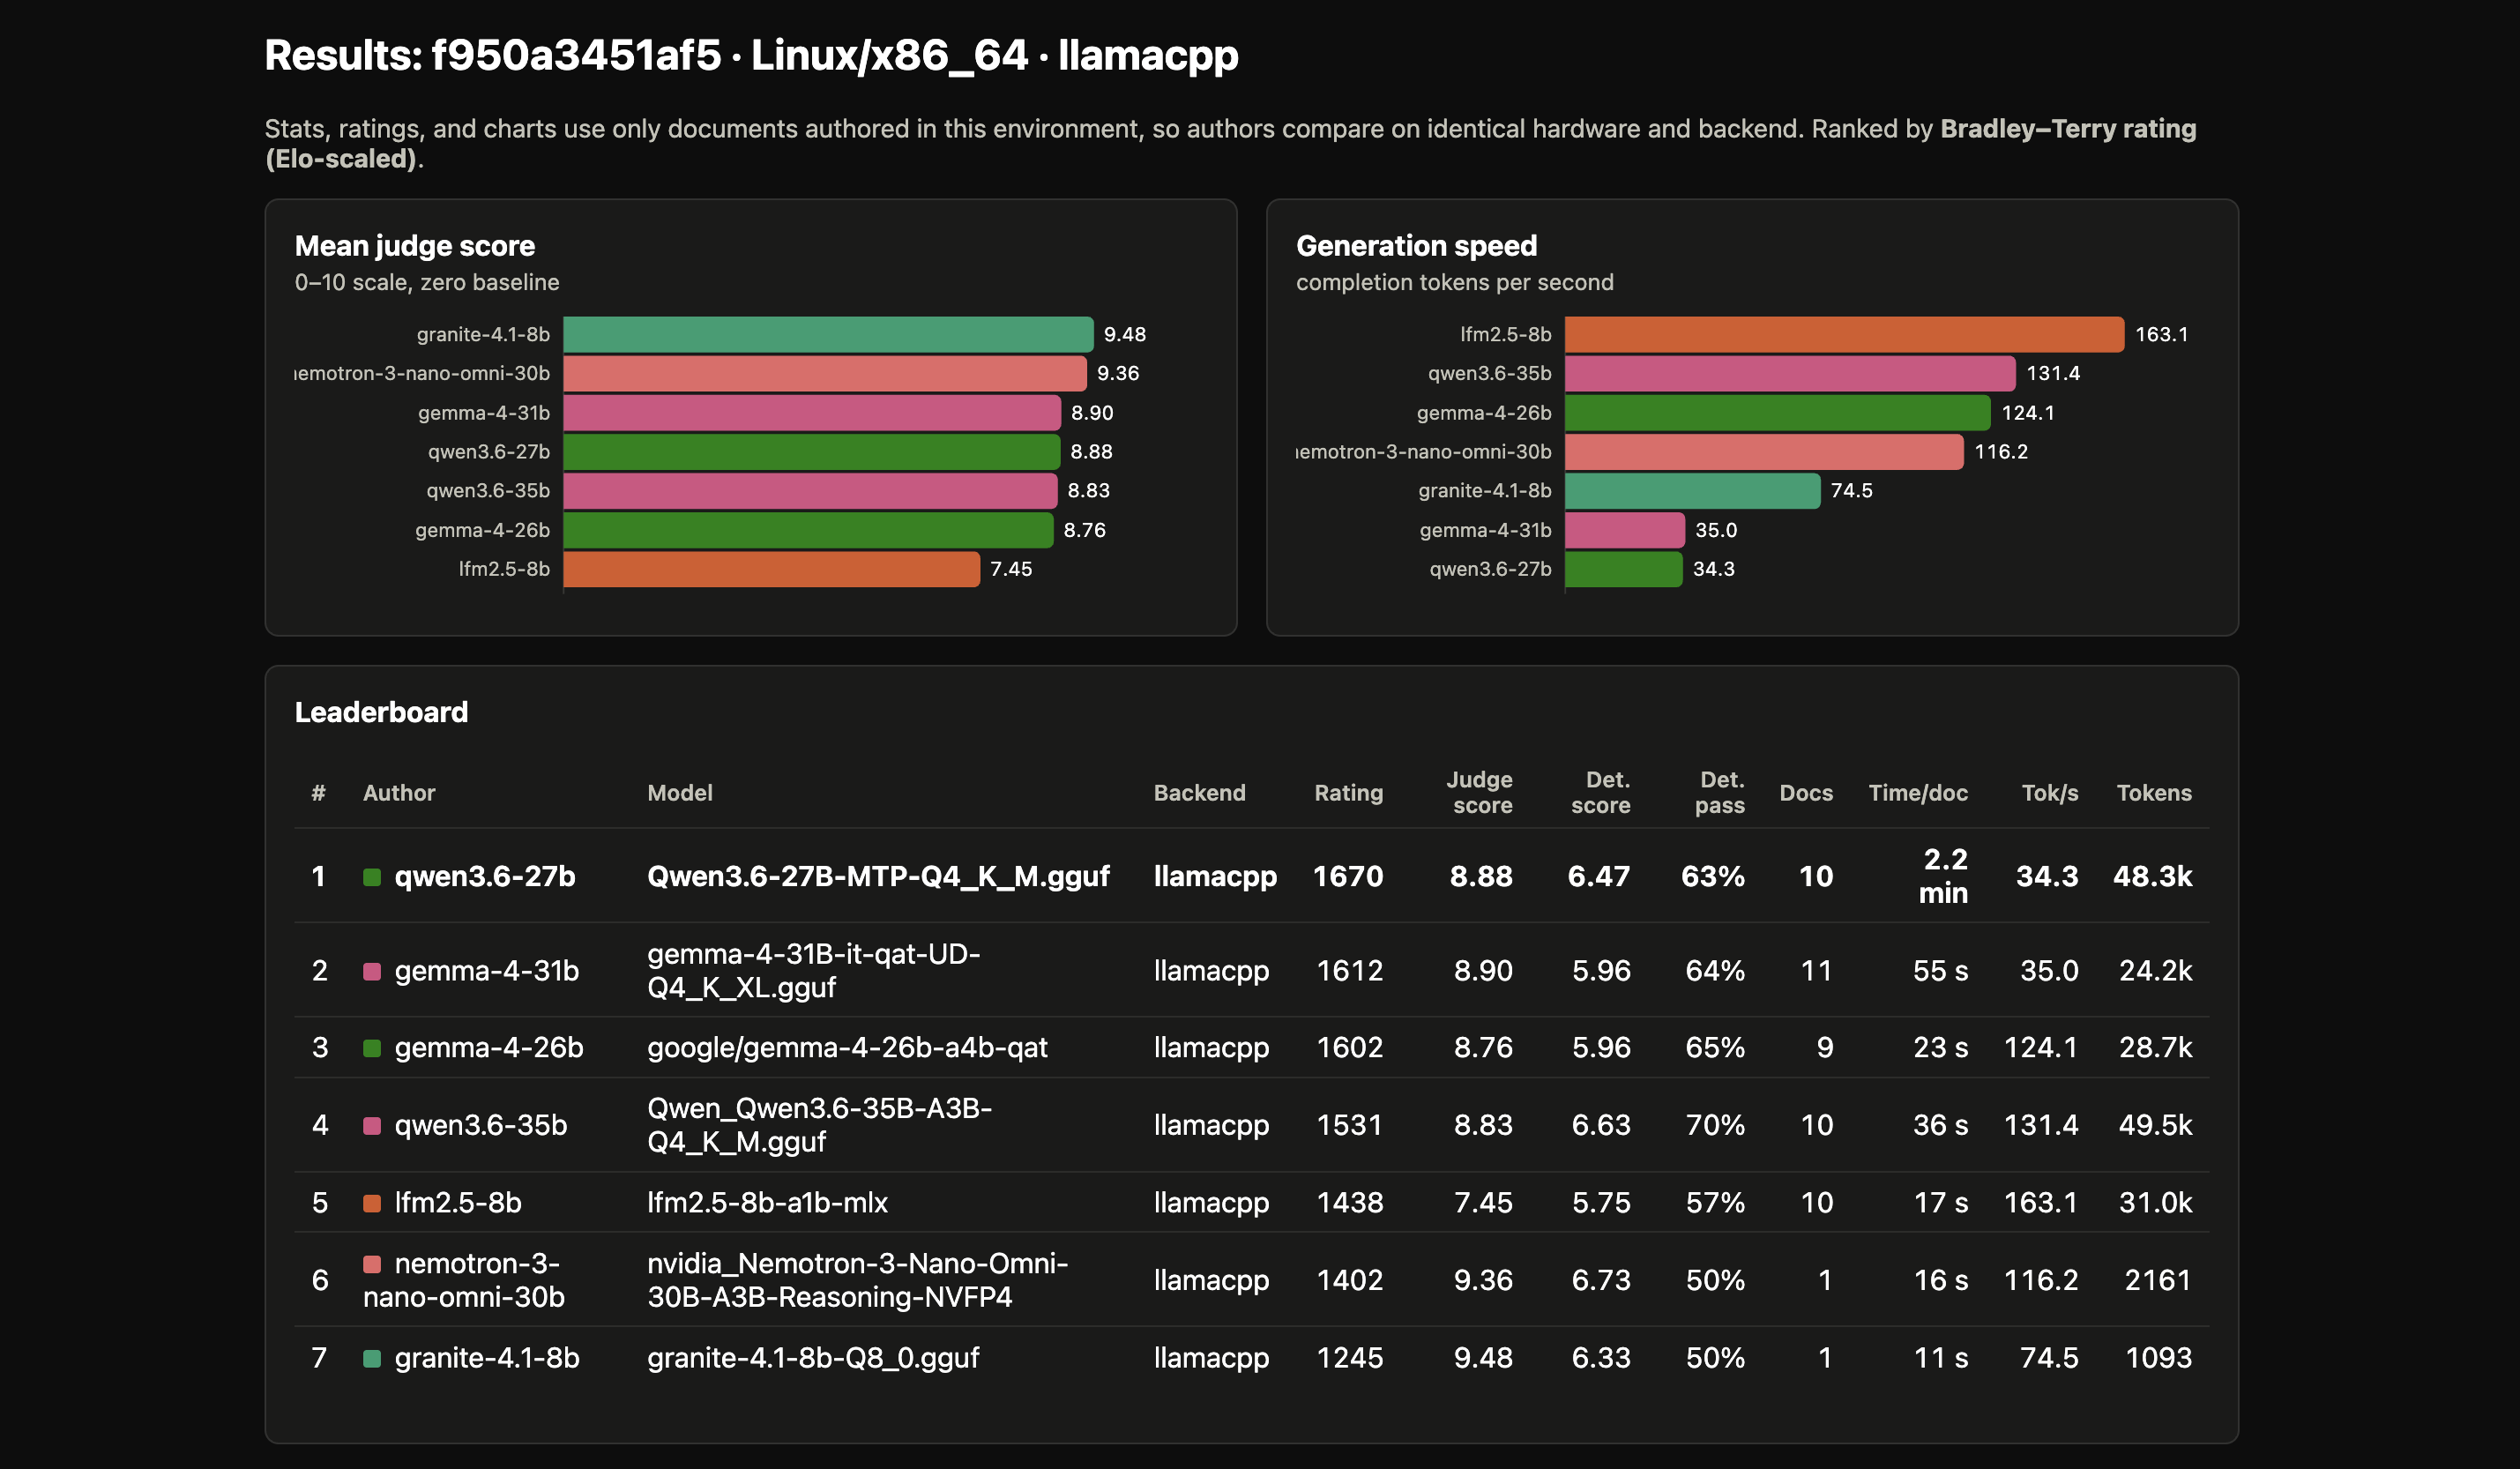The height and width of the screenshot is (1469, 2520).
Task: Sort by the Tok/s column header
Action: tap(2049, 792)
